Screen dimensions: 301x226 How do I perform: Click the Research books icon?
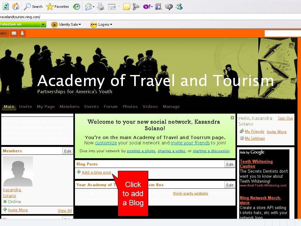tap(159, 7)
